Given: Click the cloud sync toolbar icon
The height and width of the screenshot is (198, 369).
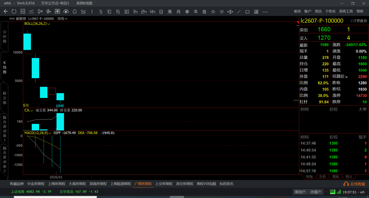Looking at the screenshot, I should [66, 12].
